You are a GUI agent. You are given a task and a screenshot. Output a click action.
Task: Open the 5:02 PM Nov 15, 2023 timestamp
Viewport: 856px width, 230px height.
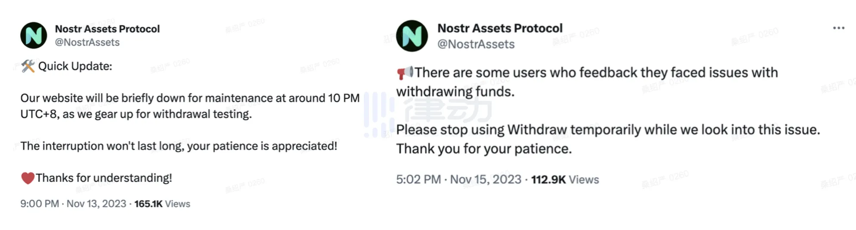tap(459, 179)
